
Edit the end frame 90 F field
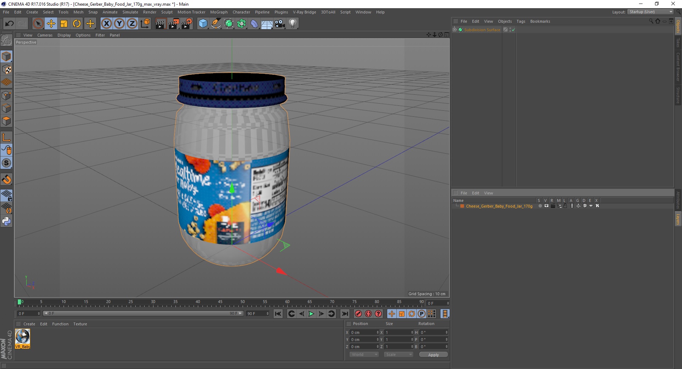(258, 314)
